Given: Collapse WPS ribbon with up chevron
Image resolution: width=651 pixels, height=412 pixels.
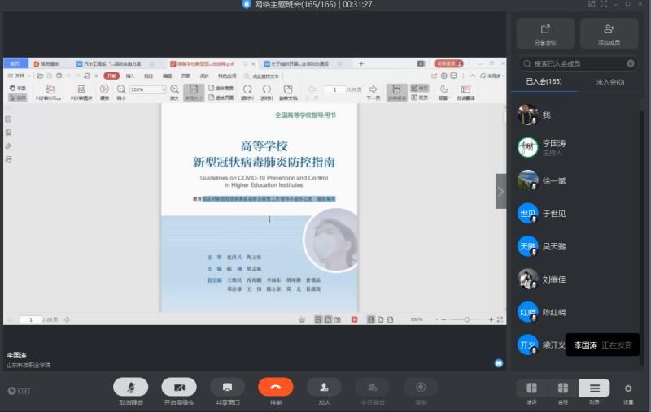Looking at the screenshot, I should [x=473, y=76].
